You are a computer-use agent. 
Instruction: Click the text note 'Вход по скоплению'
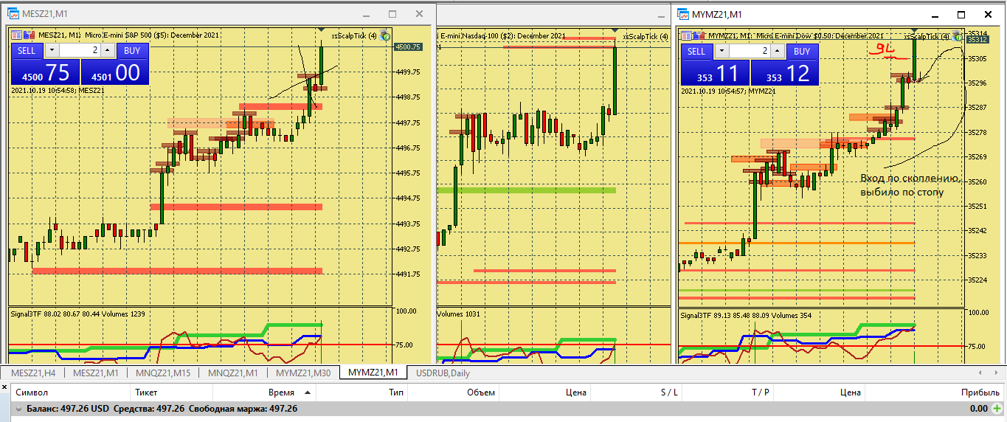[909, 179]
